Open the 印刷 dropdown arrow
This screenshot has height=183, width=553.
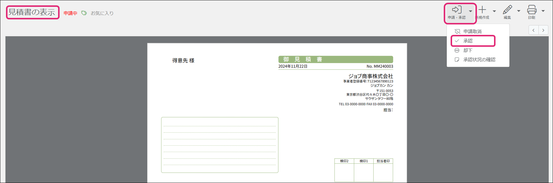coord(543,11)
